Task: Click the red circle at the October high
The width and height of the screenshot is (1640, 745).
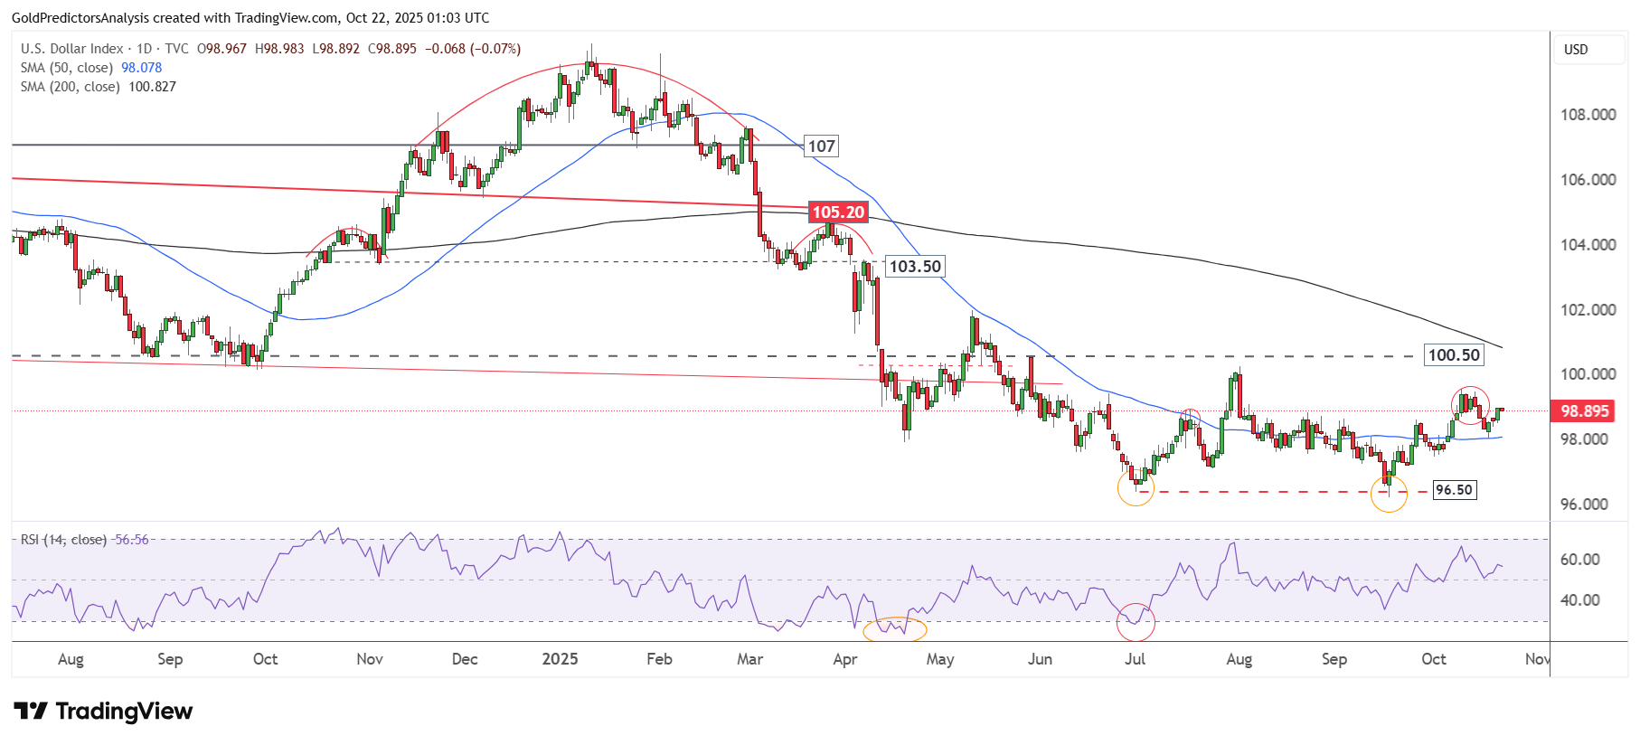Action: (1470, 405)
